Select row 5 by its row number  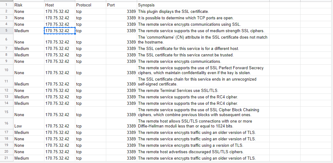pos(6,31)
